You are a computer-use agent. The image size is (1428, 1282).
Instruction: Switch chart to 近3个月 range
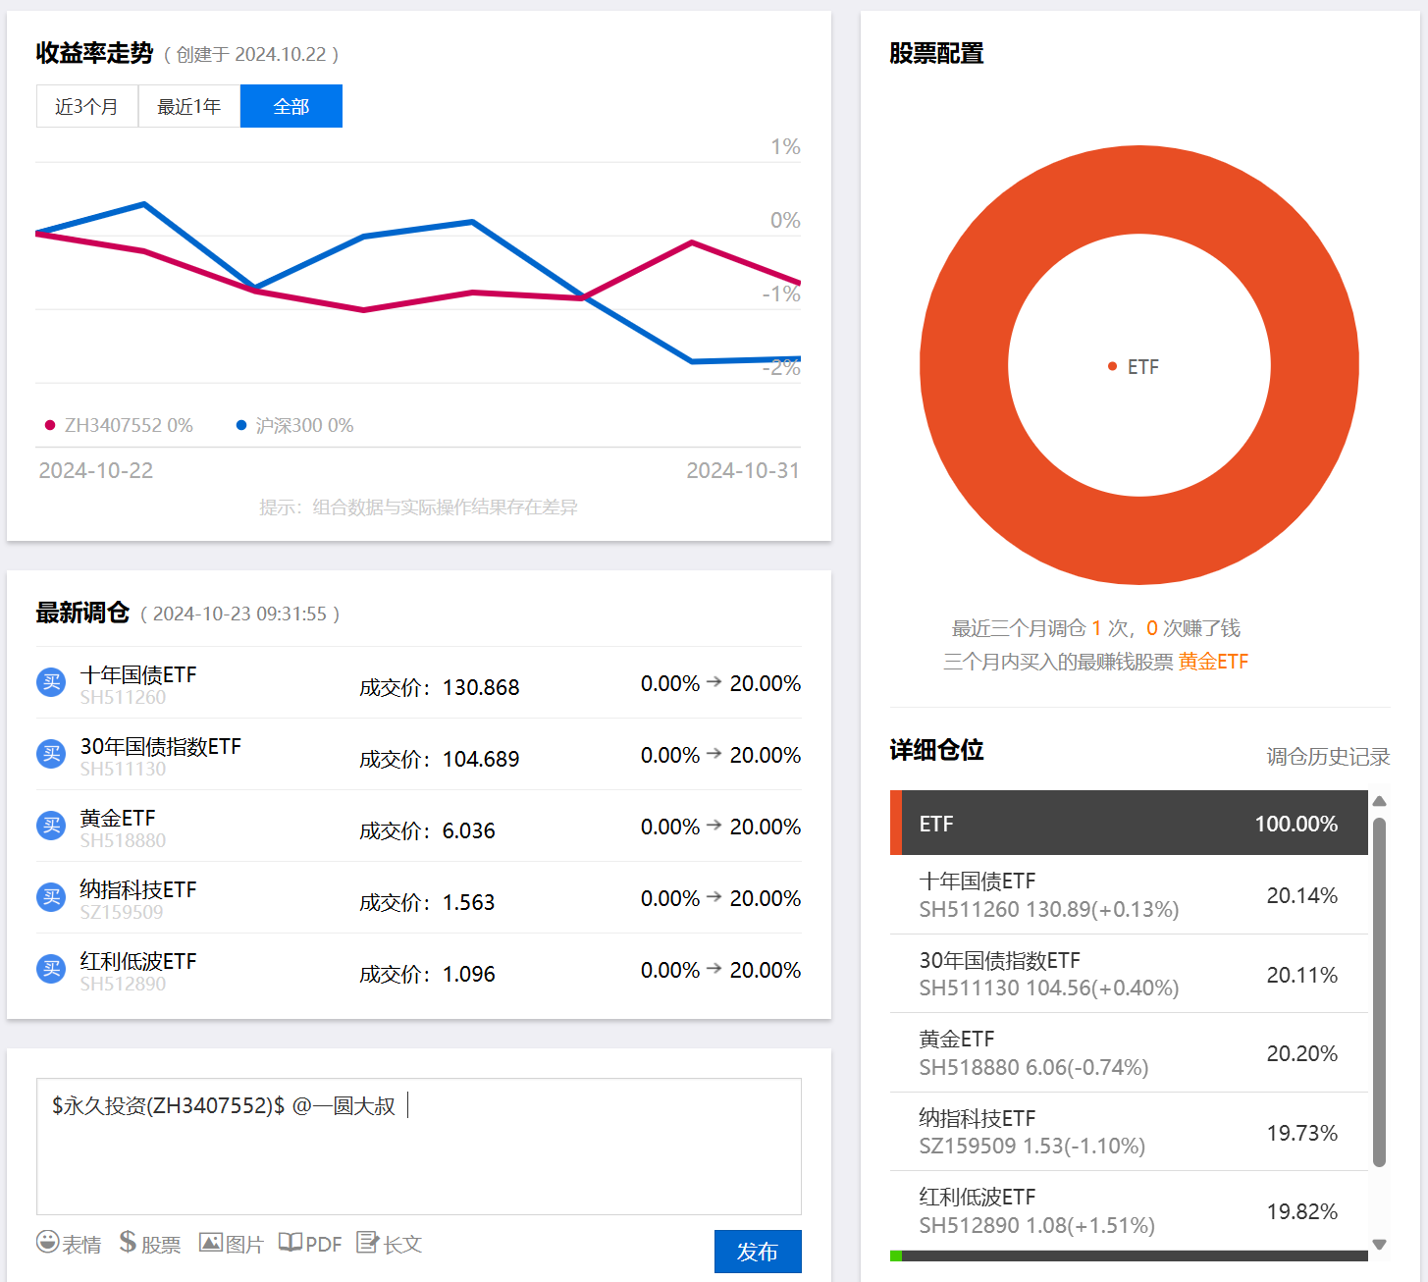coord(87,106)
